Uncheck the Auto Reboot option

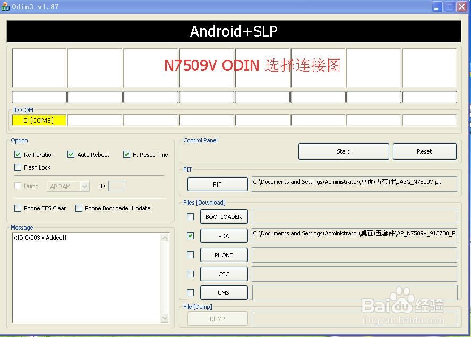point(71,155)
